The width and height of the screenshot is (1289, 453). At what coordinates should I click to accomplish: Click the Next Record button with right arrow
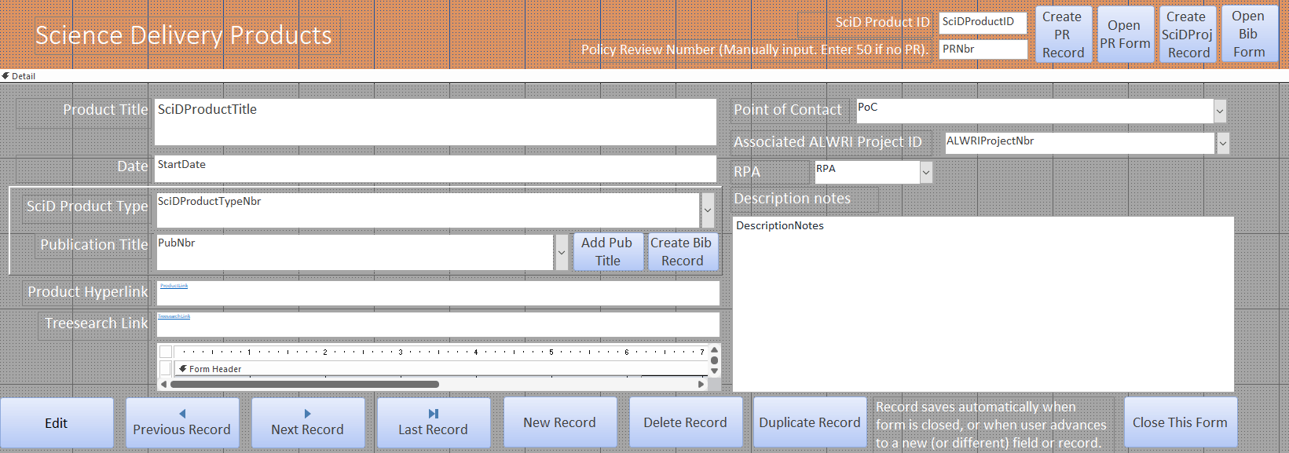coord(308,422)
